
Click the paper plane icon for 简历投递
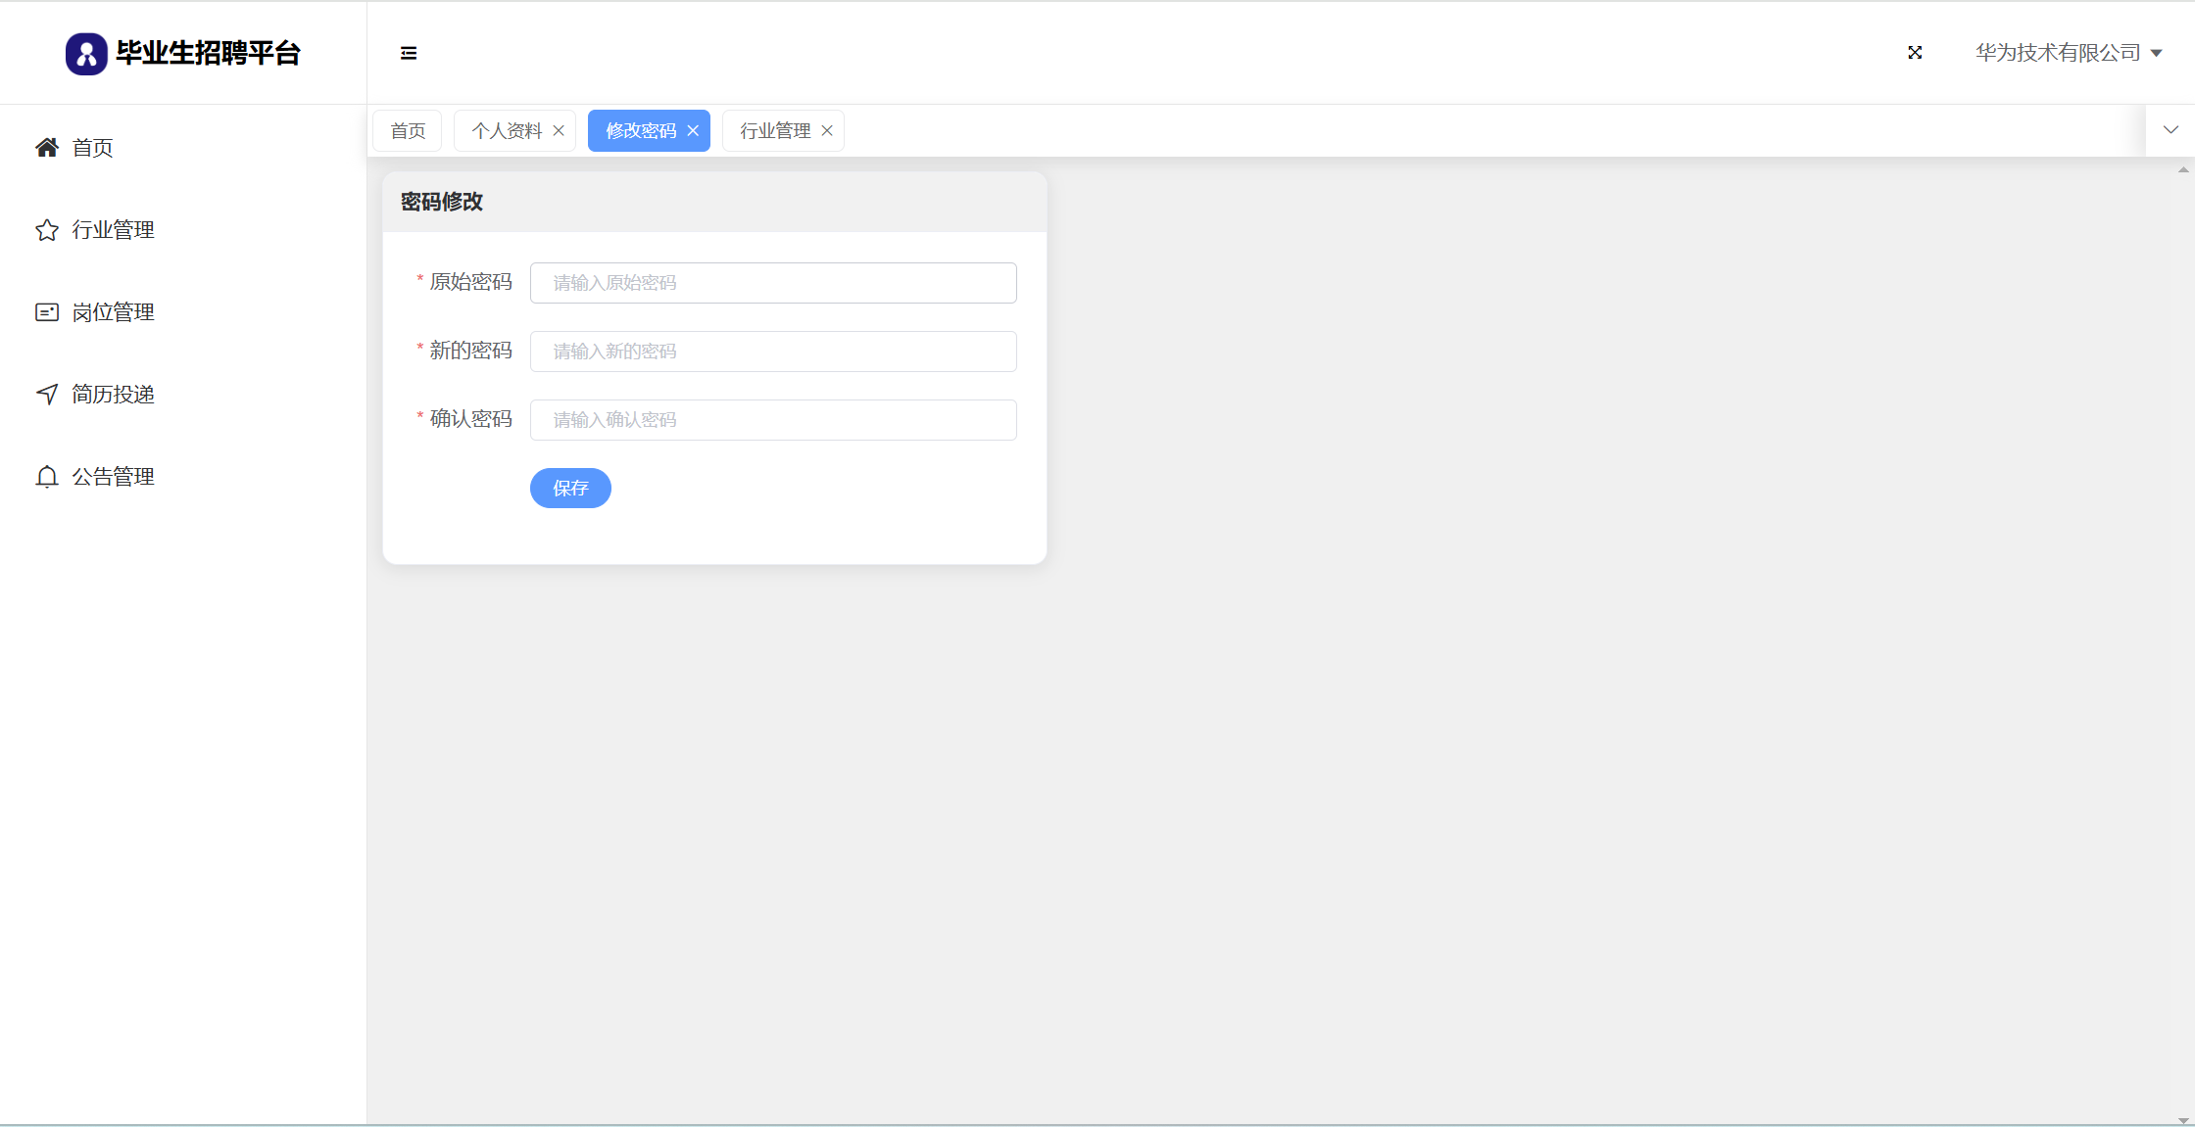point(47,395)
